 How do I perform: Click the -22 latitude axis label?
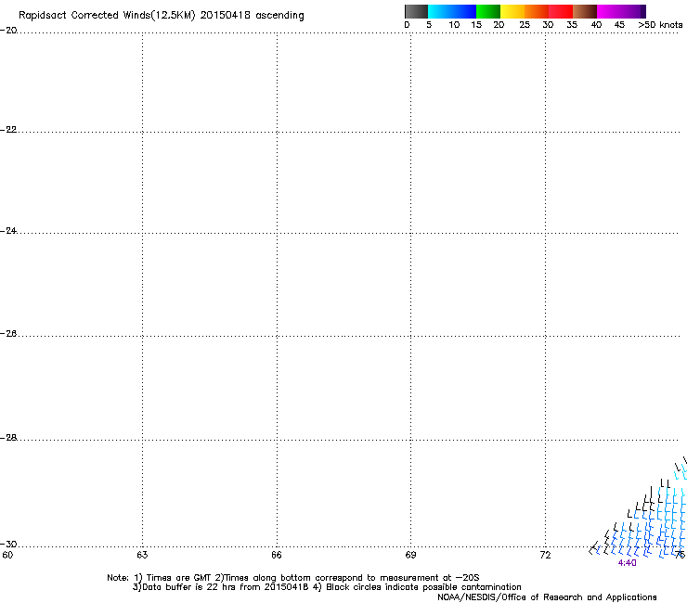point(8,130)
